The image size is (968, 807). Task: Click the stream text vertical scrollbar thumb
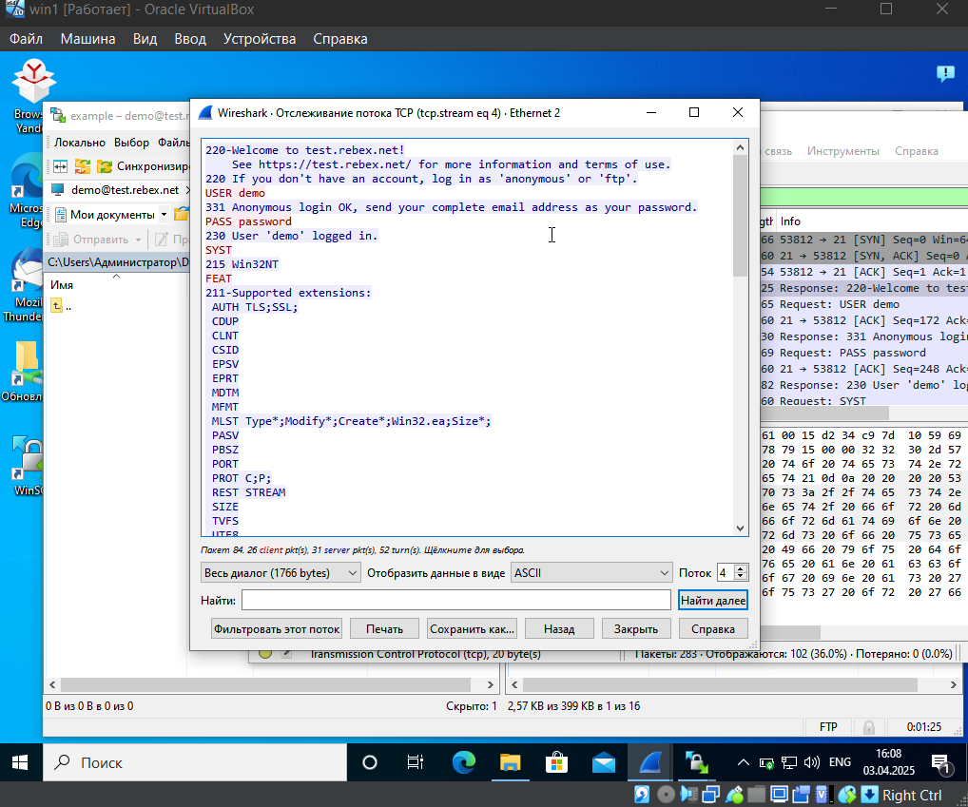point(740,216)
